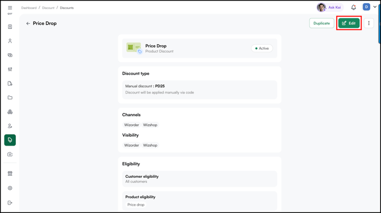Viewport: 381px width, 213px height.
Task: Click the 'Customer eligibility' label
Action: point(142,176)
